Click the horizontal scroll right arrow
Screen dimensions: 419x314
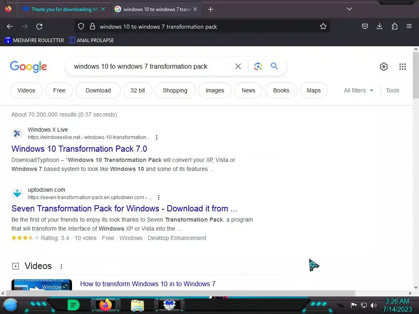410,293
